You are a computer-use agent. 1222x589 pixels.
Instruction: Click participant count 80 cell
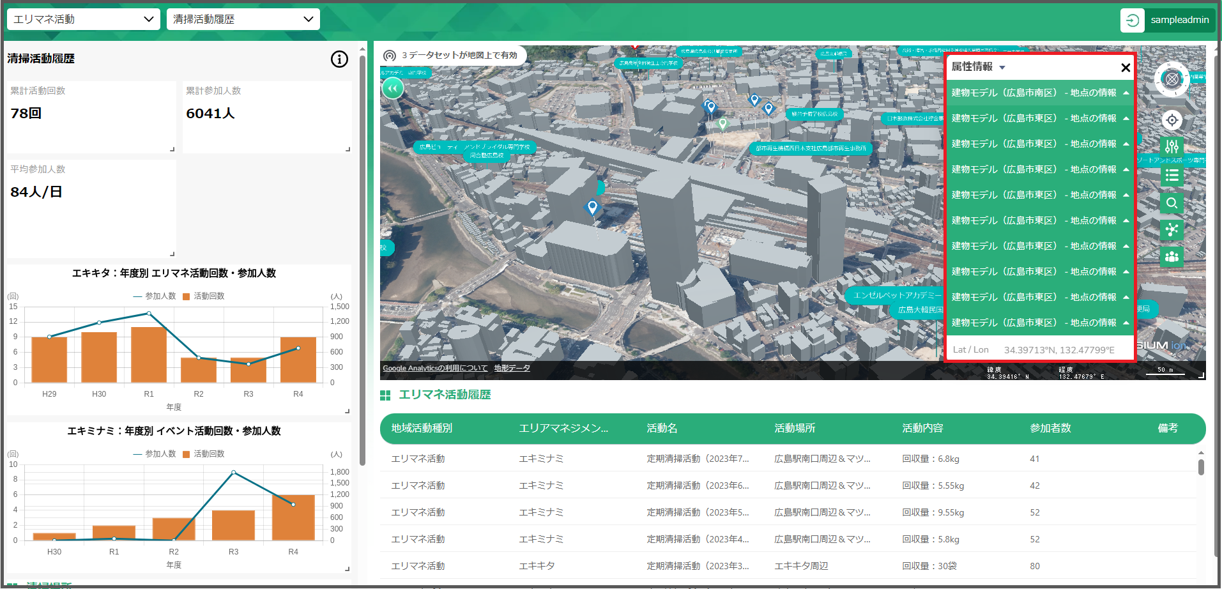[x=1035, y=566]
